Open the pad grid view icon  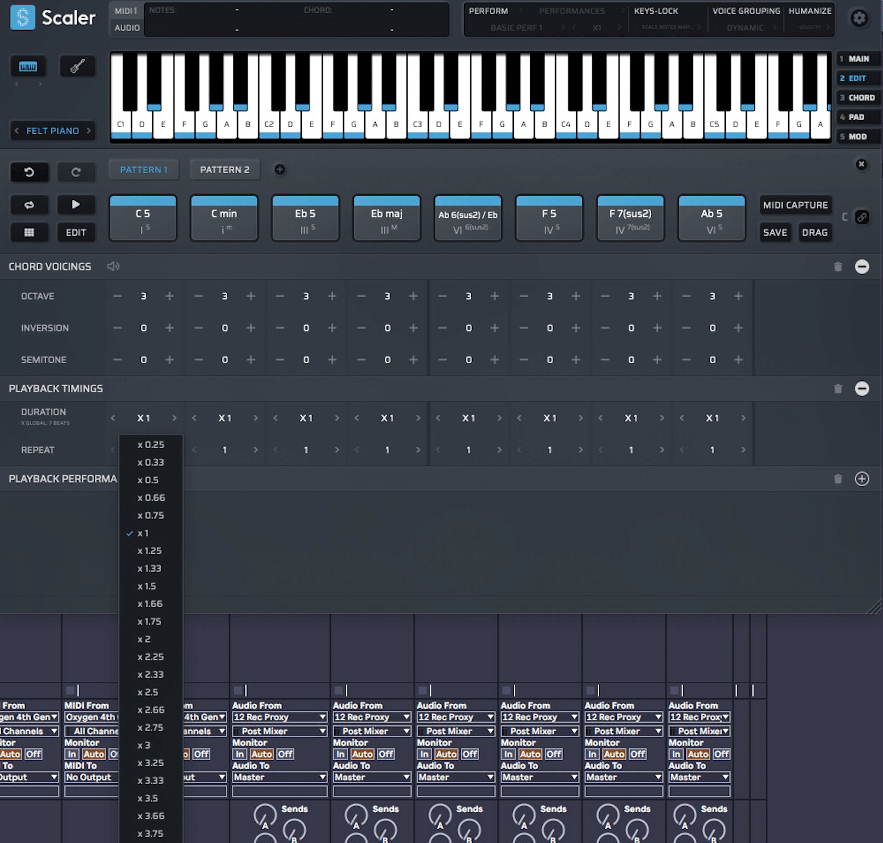point(29,232)
